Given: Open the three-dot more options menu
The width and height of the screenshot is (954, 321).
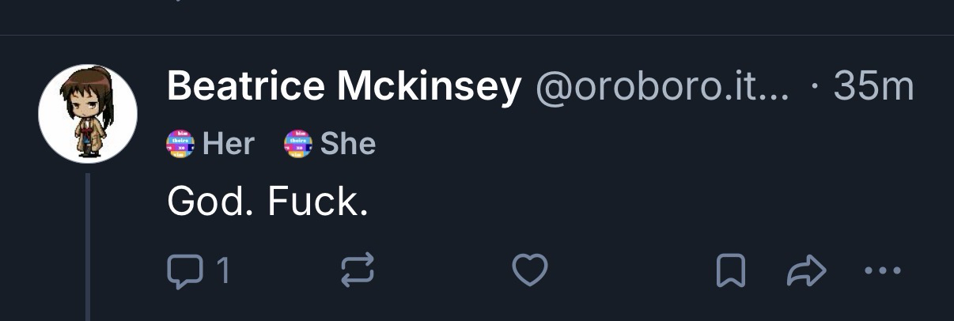Looking at the screenshot, I should (x=882, y=272).
